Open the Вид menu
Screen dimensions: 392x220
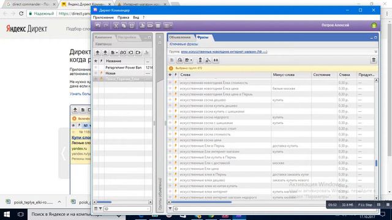136,18
